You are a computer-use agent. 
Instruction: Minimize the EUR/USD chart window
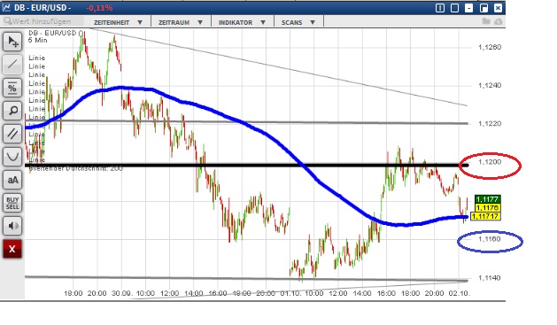[469, 8]
